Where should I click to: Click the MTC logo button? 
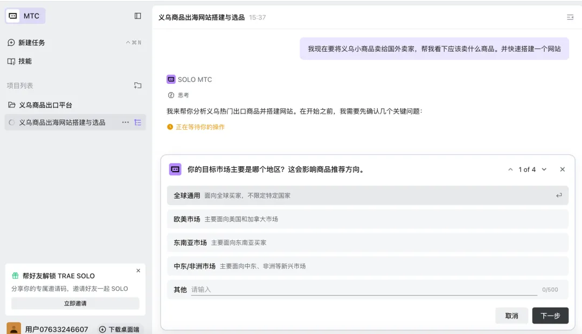(25, 16)
